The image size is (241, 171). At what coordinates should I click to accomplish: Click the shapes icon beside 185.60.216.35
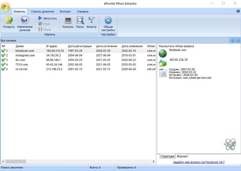(x=163, y=63)
